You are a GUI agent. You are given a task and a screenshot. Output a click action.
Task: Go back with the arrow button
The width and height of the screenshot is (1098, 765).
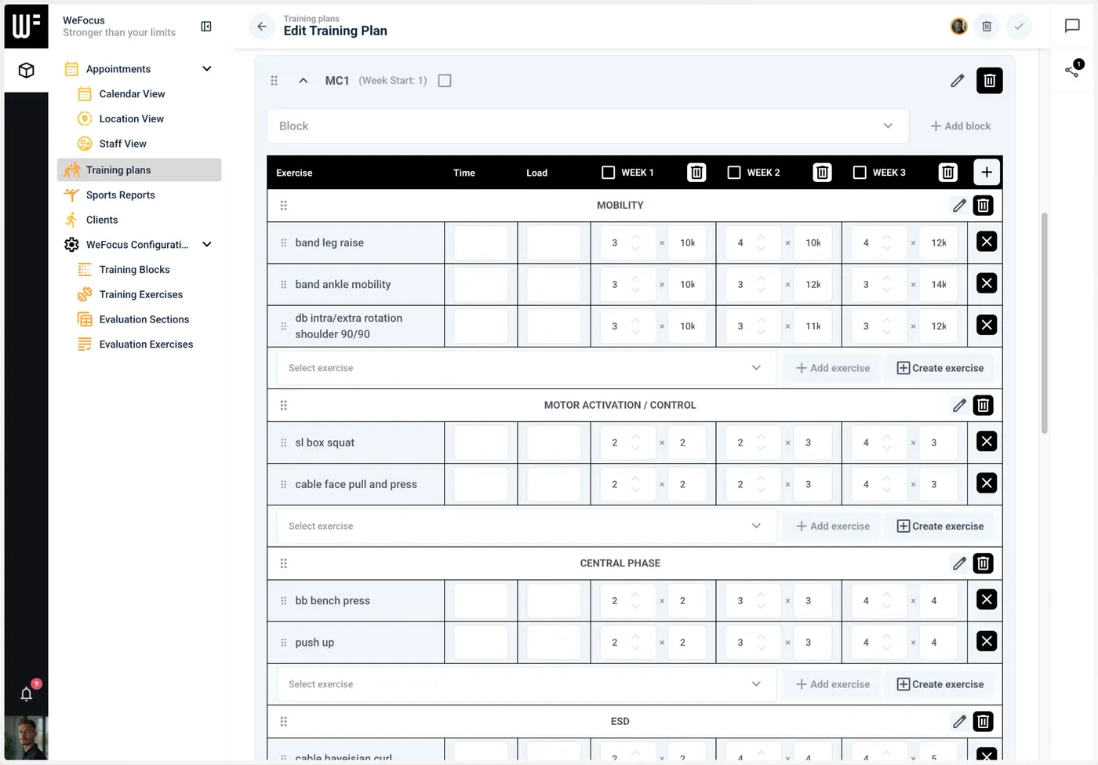[262, 27]
